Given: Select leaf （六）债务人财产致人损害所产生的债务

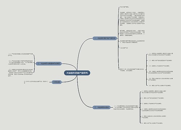Looking at the screenshot, I should (160, 86).
